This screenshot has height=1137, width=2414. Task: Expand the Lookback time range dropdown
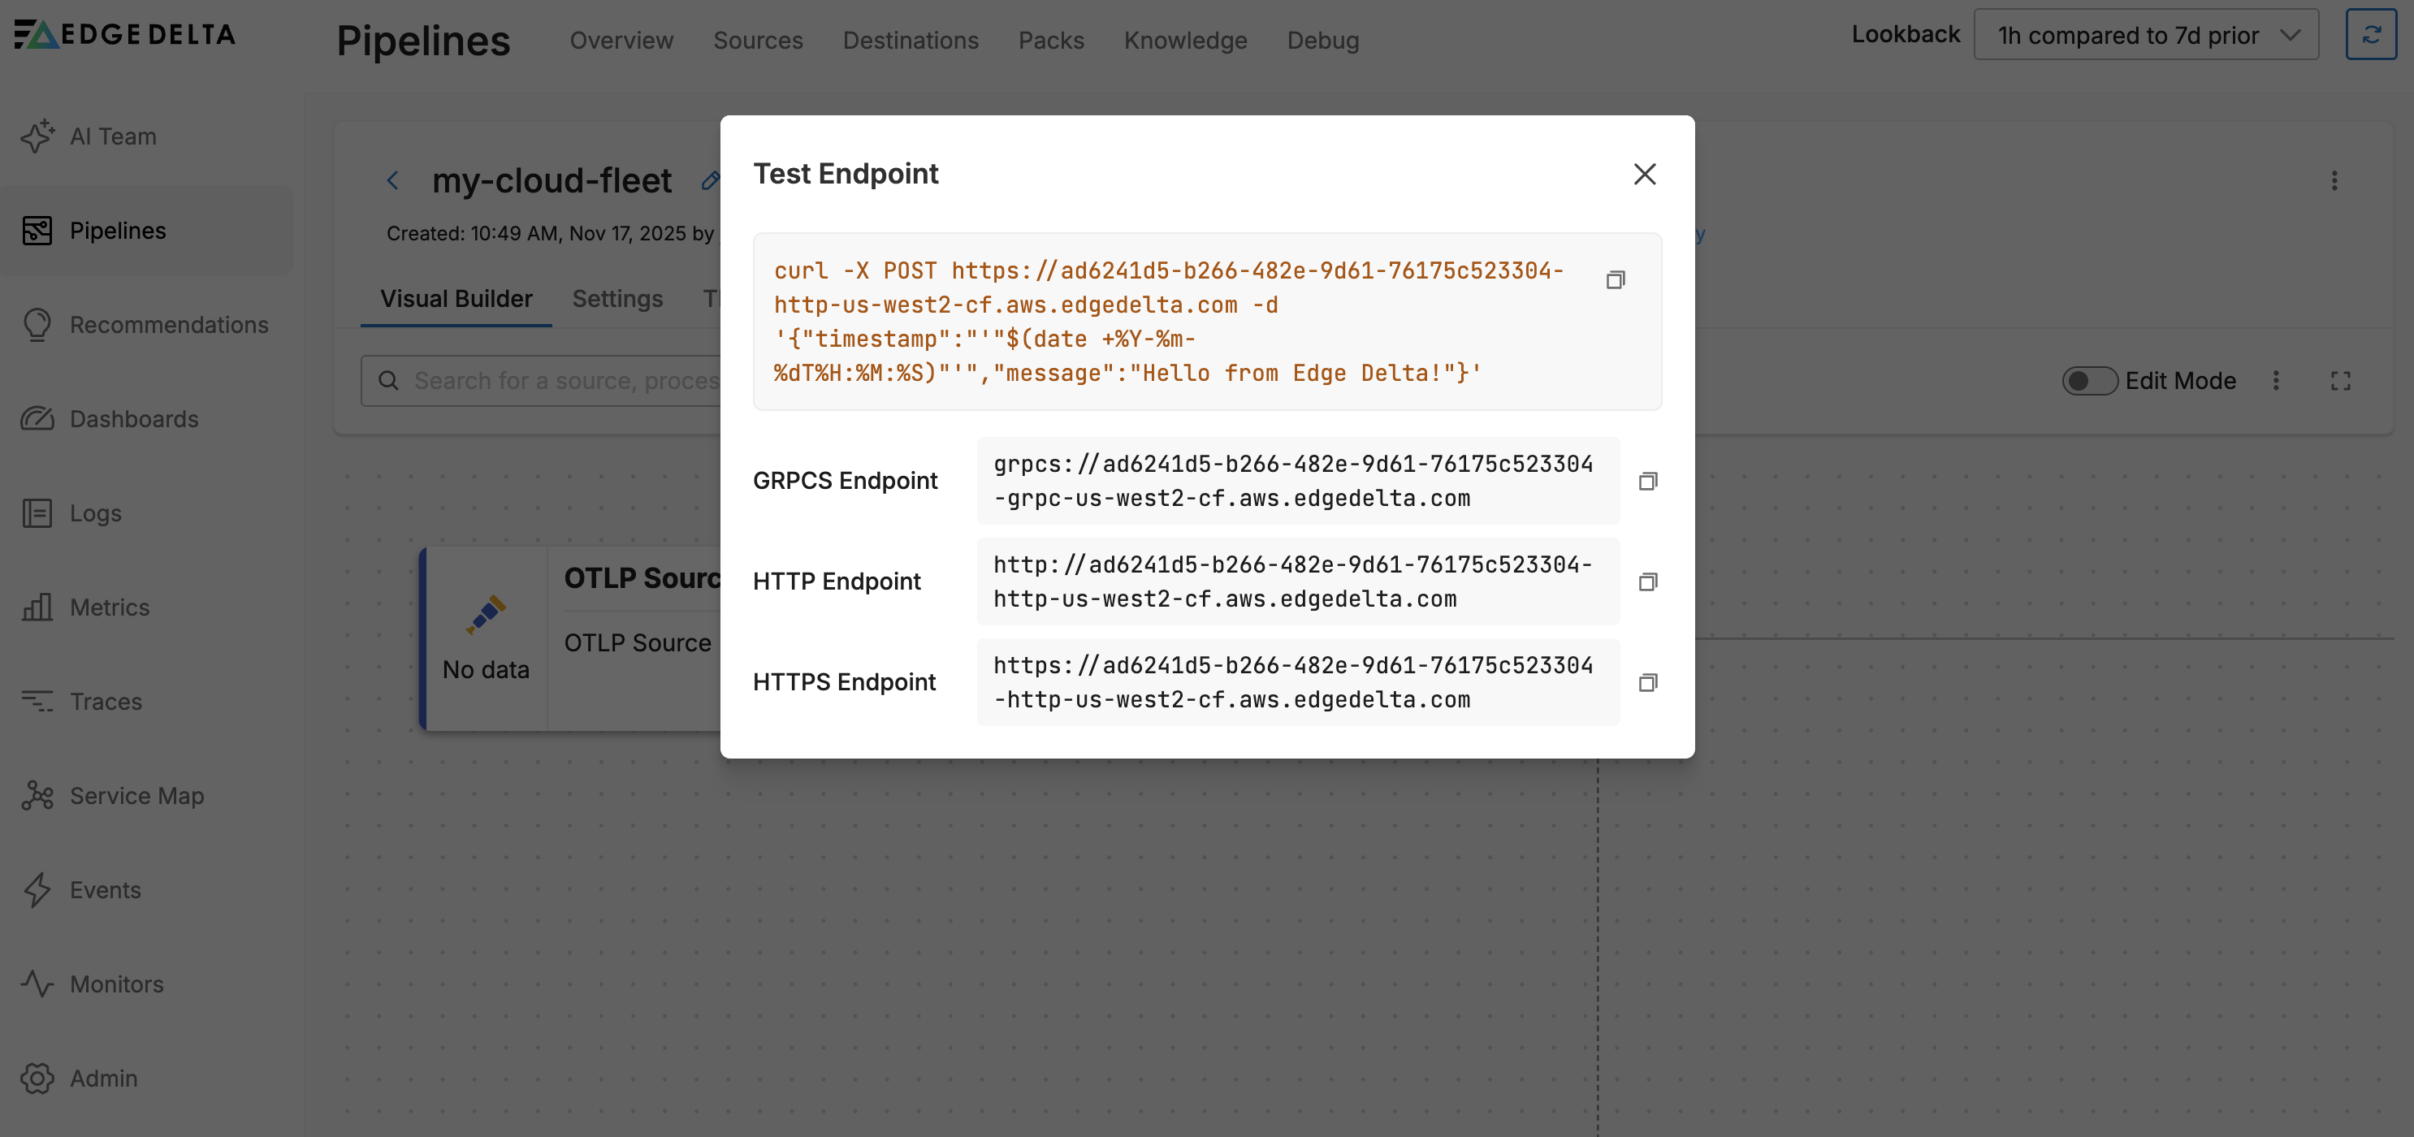click(x=2145, y=36)
